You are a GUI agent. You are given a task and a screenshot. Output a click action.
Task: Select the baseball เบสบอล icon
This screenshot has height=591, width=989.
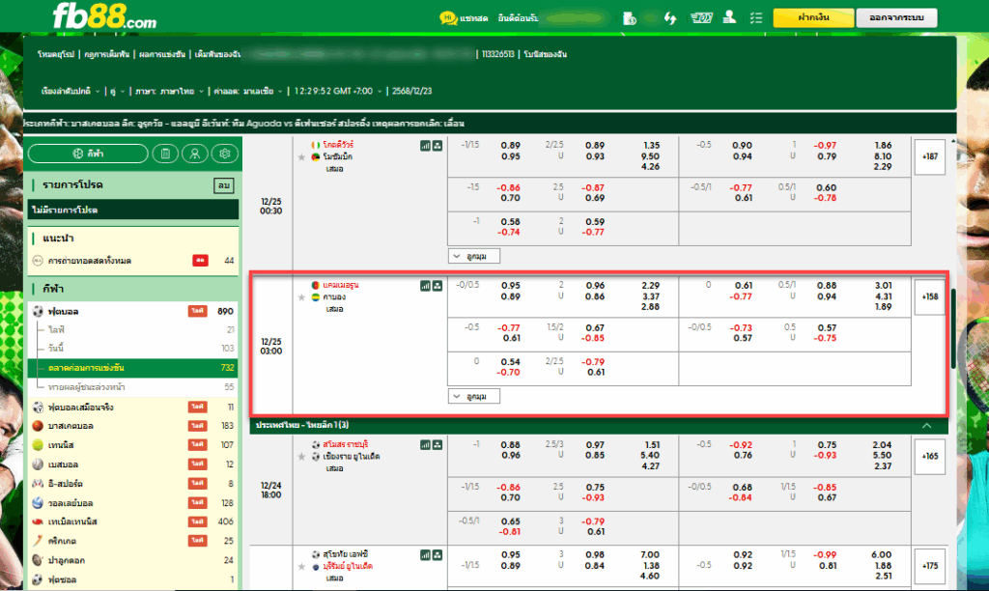pos(38,464)
